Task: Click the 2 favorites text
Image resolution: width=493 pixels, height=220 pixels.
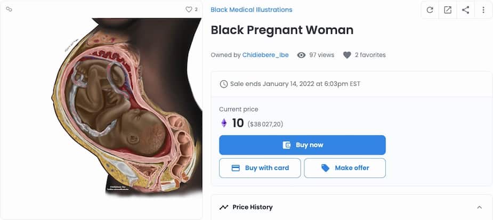Action: (x=370, y=55)
